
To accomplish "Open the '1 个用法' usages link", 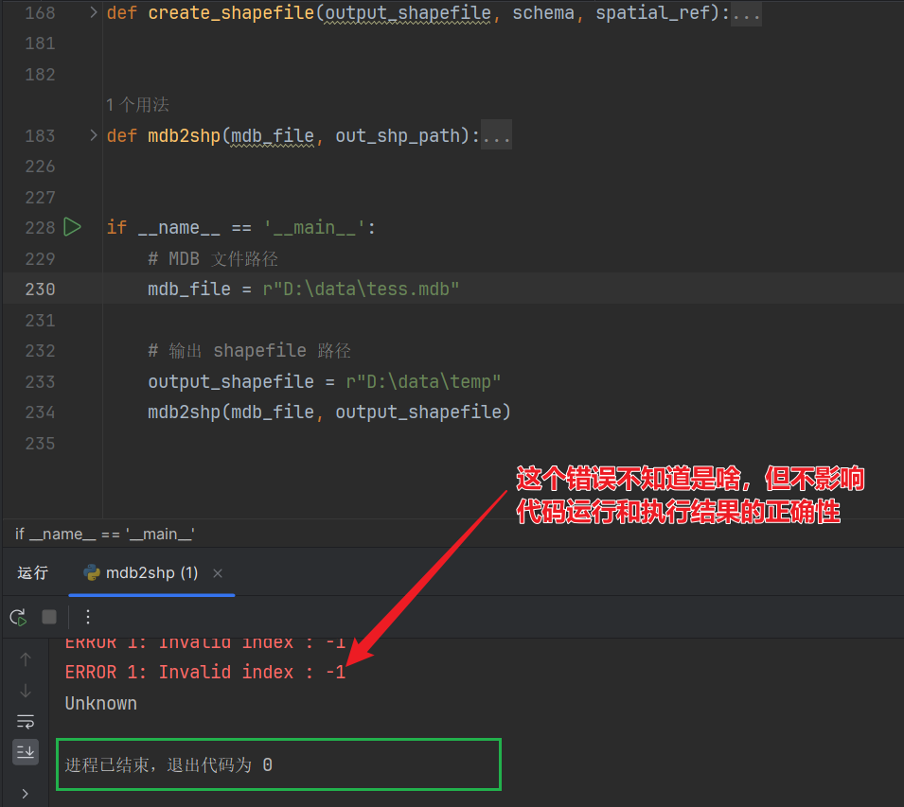I will tap(136, 104).
